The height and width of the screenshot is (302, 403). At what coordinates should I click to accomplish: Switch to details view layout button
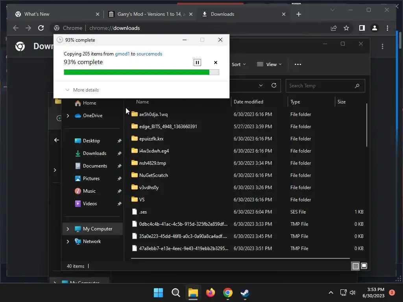[355, 266]
